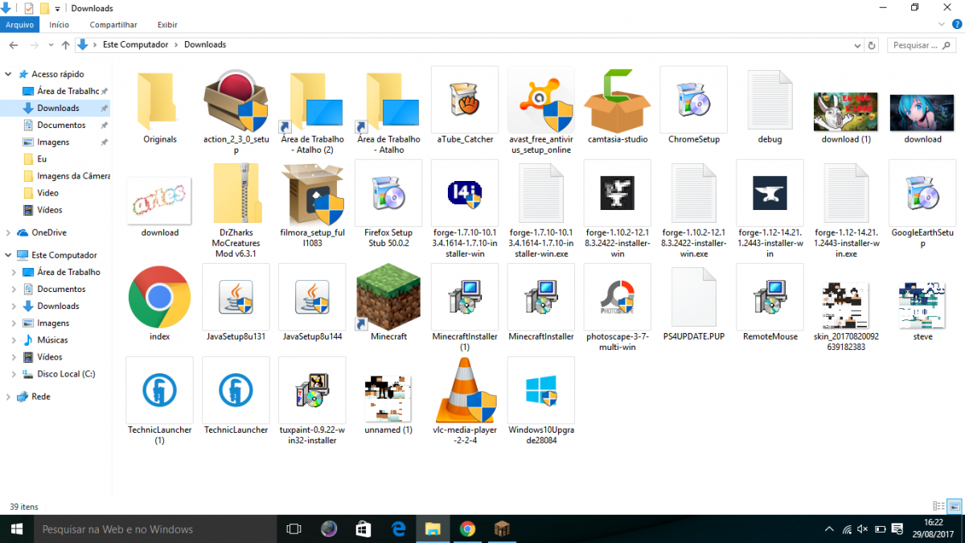Open the recent locations dropdown arrow
The height and width of the screenshot is (543, 965).
pos(51,45)
